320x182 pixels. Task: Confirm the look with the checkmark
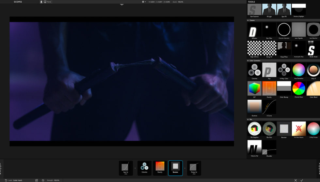302,180
